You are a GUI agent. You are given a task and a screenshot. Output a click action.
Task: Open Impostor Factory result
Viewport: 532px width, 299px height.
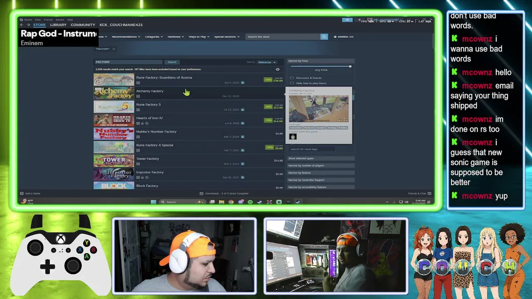point(188,174)
